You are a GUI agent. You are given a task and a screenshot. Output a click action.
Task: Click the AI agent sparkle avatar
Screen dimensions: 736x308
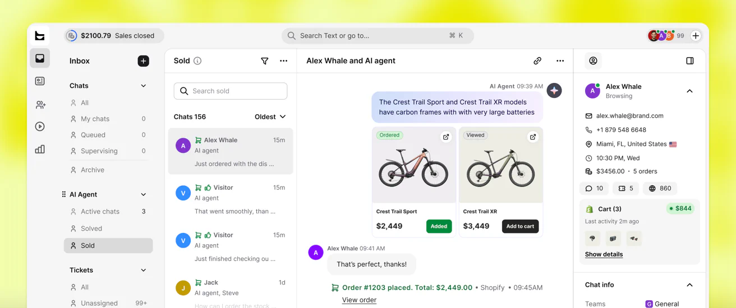554,91
